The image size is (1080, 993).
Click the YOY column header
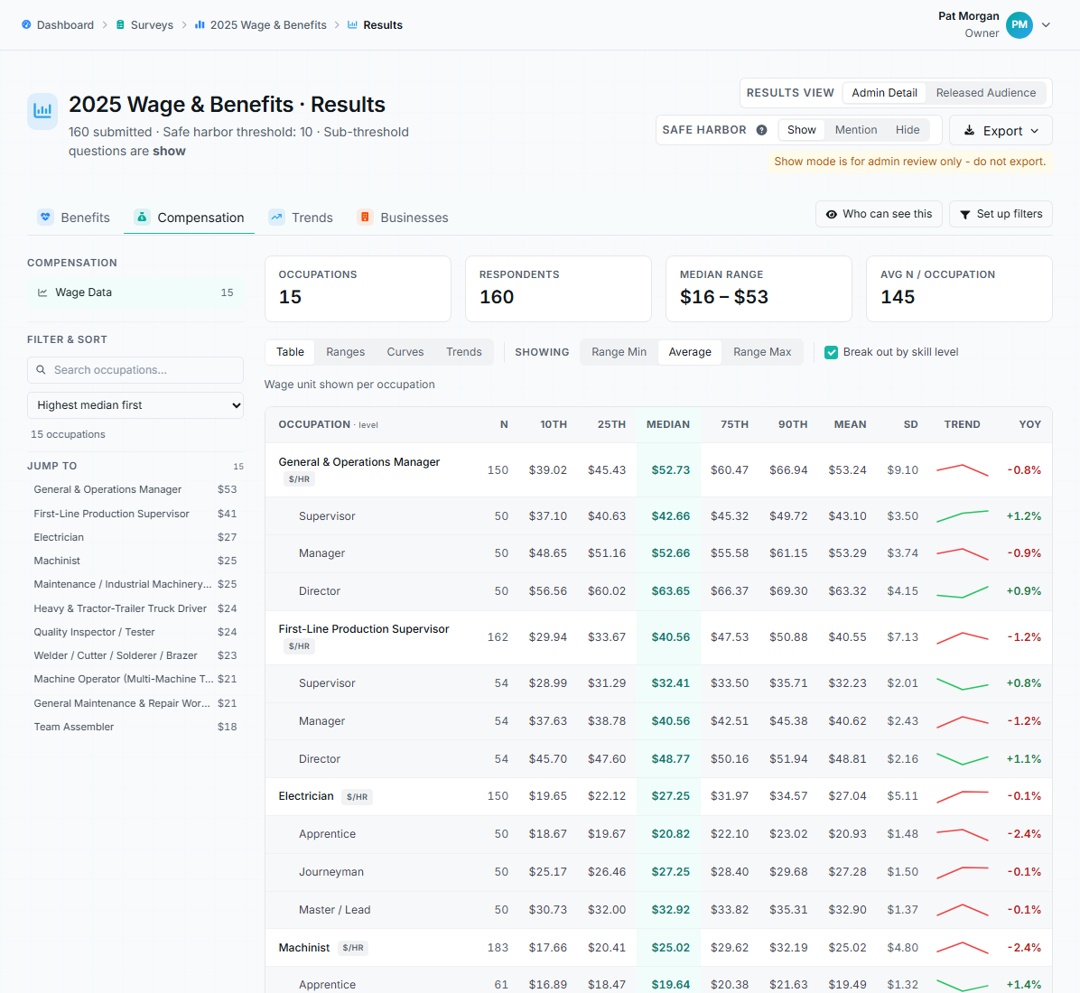point(1029,425)
